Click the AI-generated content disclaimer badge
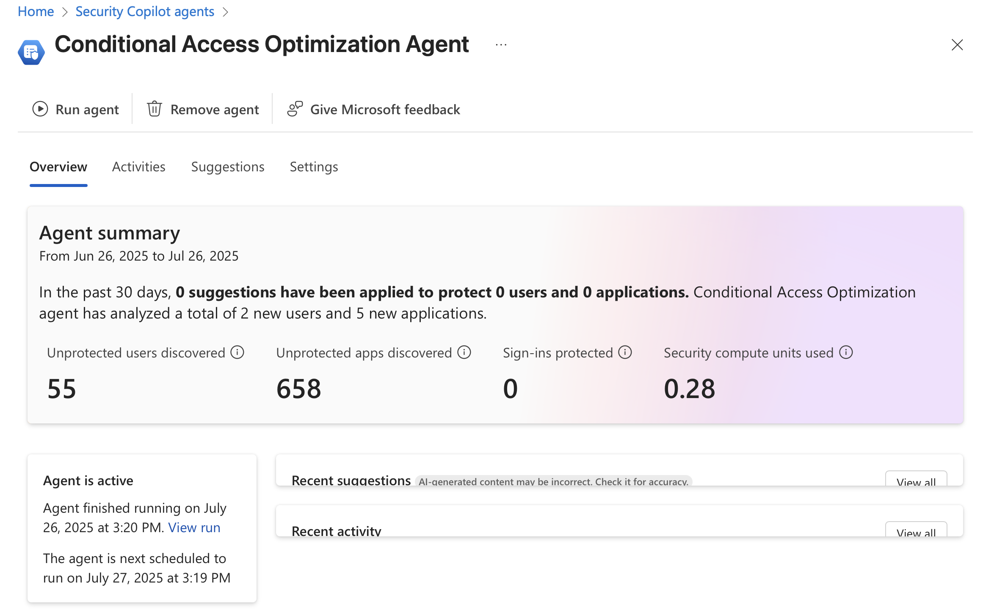The width and height of the screenshot is (983, 610). click(553, 481)
